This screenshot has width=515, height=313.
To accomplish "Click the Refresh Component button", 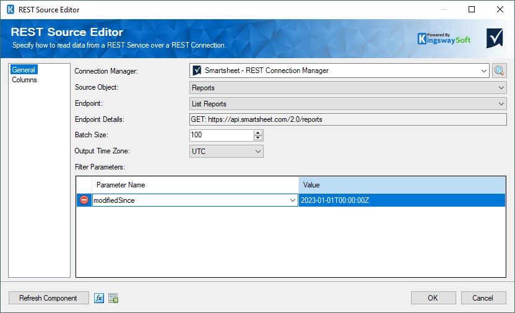I will tap(49, 298).
